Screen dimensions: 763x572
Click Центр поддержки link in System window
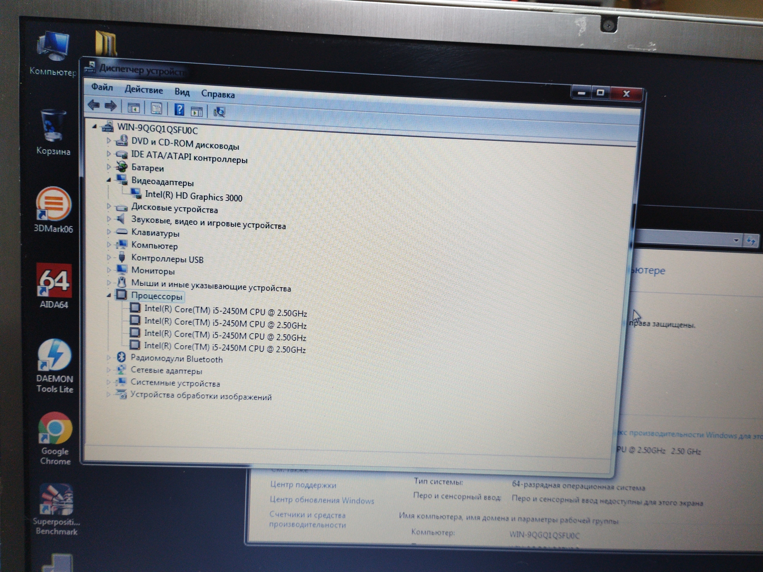(303, 485)
